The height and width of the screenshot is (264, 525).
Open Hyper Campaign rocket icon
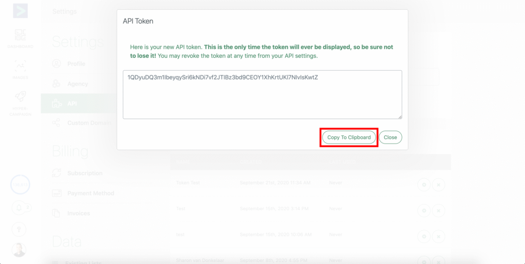pos(20,102)
